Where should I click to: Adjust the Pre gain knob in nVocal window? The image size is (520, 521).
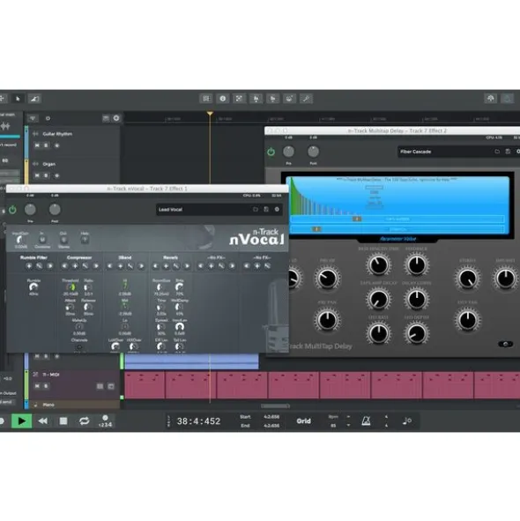[x=30, y=209]
